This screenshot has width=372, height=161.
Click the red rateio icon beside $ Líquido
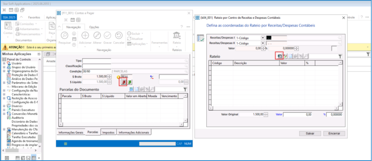[123, 82]
